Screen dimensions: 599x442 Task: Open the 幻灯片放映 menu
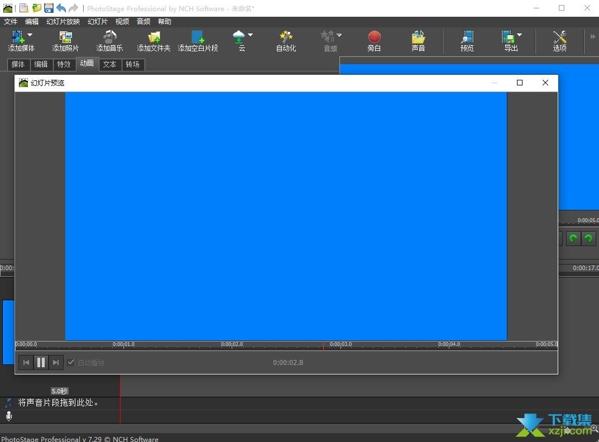(x=63, y=22)
